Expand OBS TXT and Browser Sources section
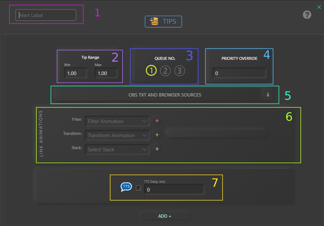324x226 pixels. 268,95
